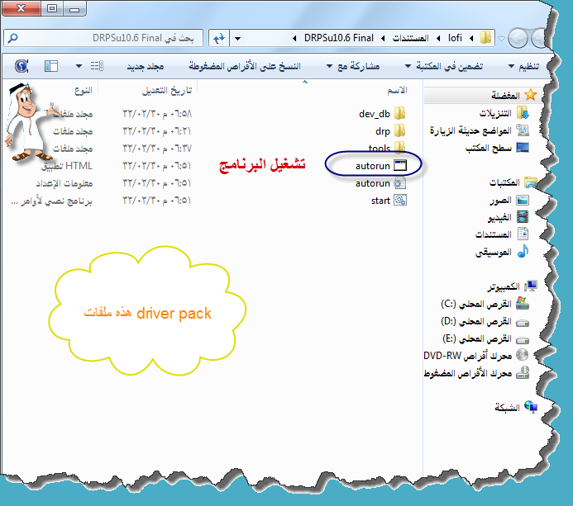Click the search magnifier icon
Screen dimensions: 573x506
pos(12,38)
